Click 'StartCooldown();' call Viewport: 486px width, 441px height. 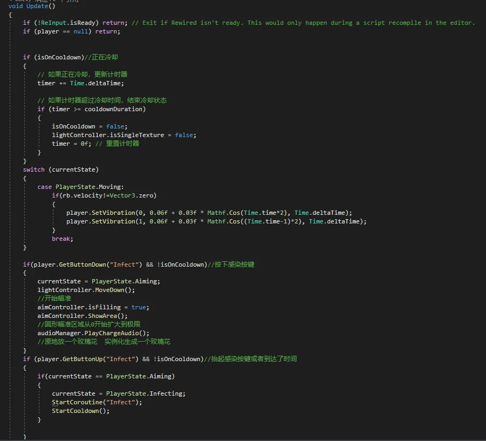[x=80, y=411]
